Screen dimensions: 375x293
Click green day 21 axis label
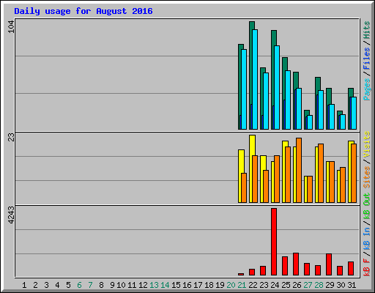pos(242,285)
